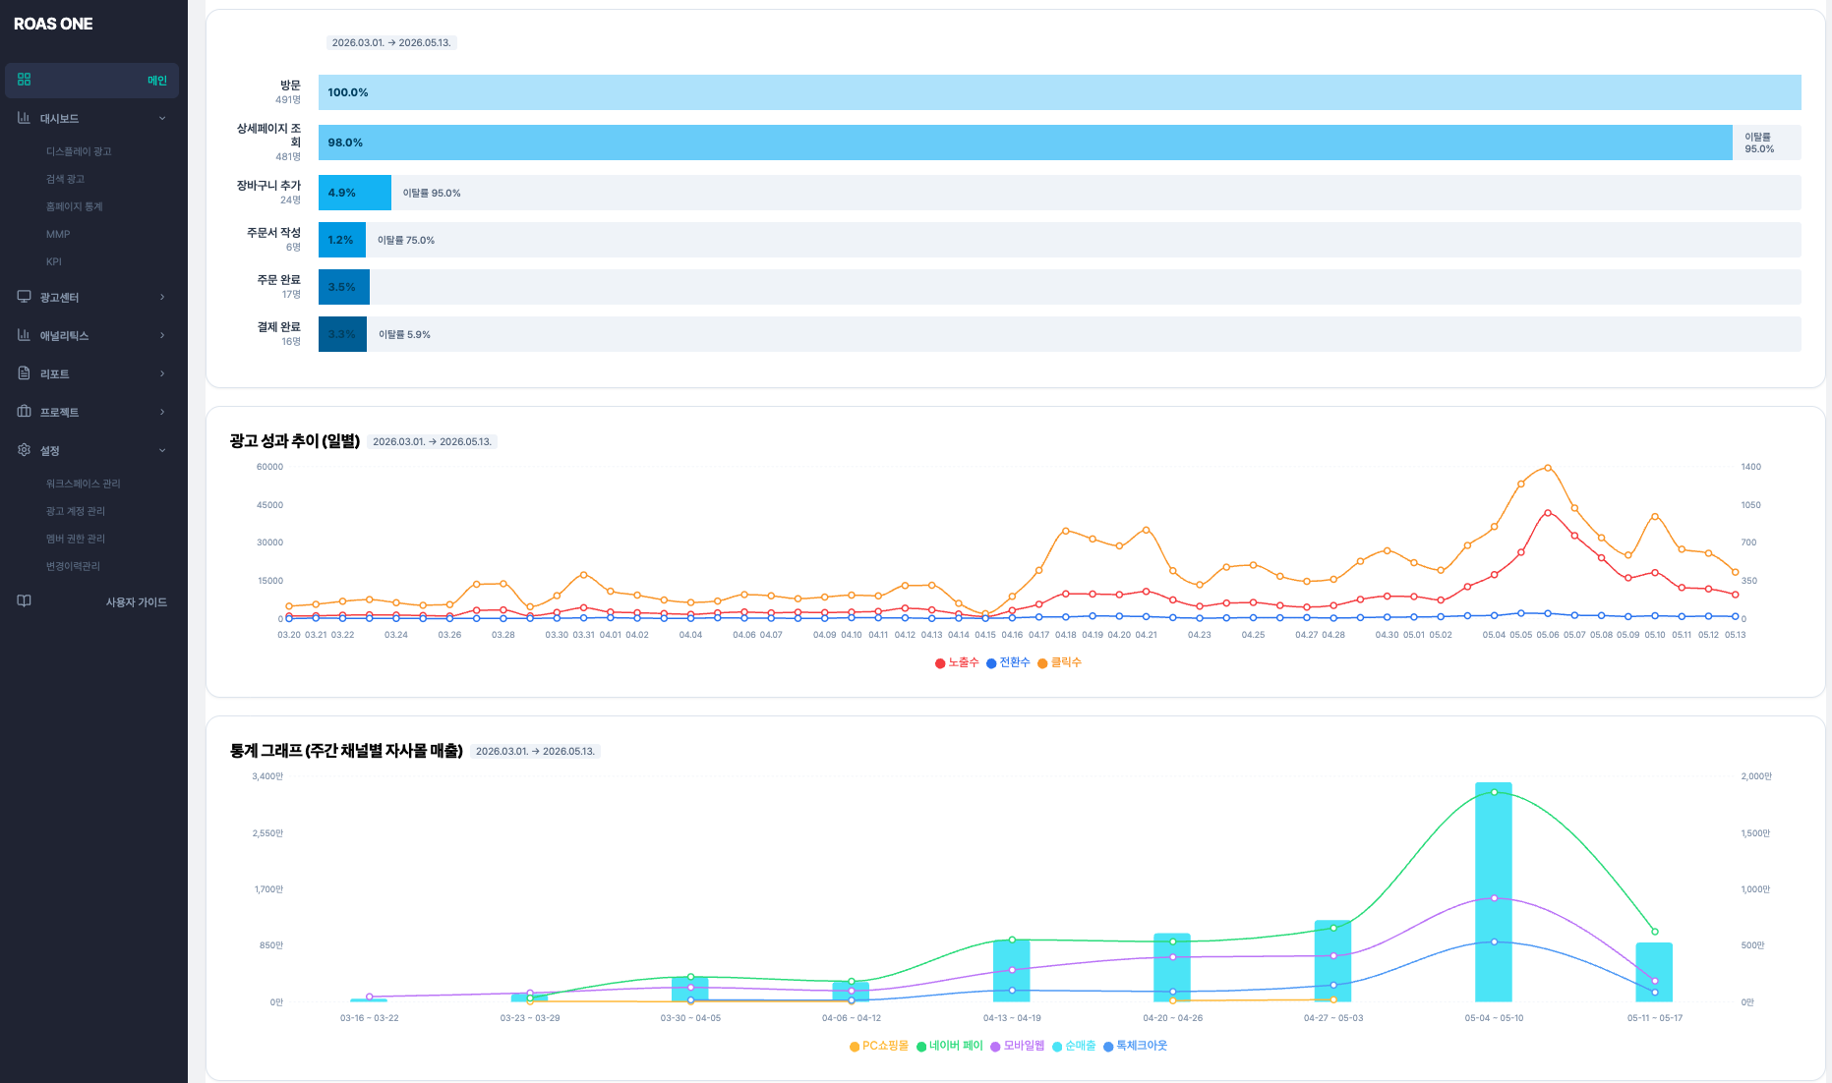This screenshot has height=1083, width=1832.
Task: Open the 메인 menu item
Action: [92, 81]
